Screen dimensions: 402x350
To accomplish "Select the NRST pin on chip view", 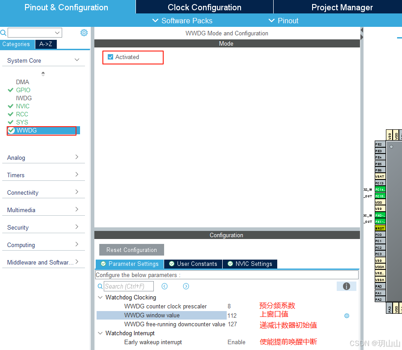I will pos(380,228).
